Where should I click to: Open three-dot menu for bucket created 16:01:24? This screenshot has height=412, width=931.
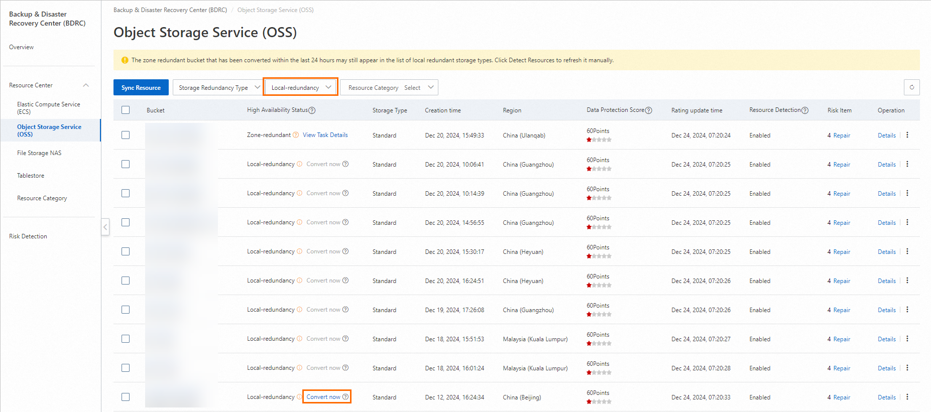point(907,368)
